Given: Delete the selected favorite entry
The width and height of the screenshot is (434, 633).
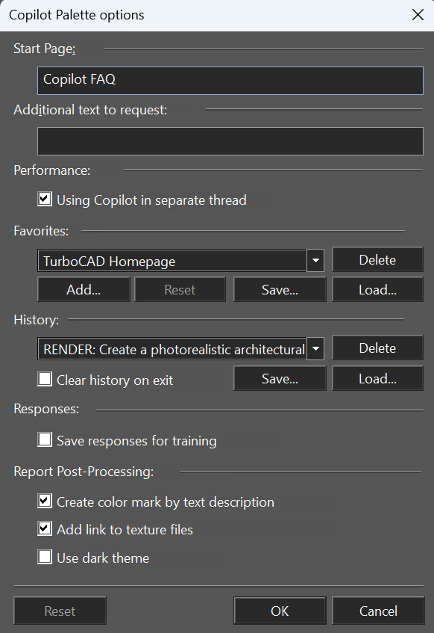Looking at the screenshot, I should point(377,259).
